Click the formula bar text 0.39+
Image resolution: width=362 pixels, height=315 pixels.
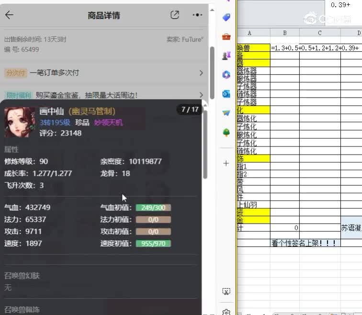click(340, 5)
